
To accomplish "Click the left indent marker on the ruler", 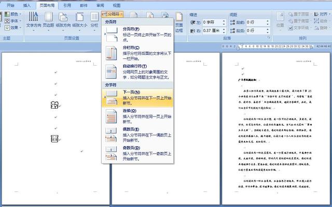I will coord(238,48).
